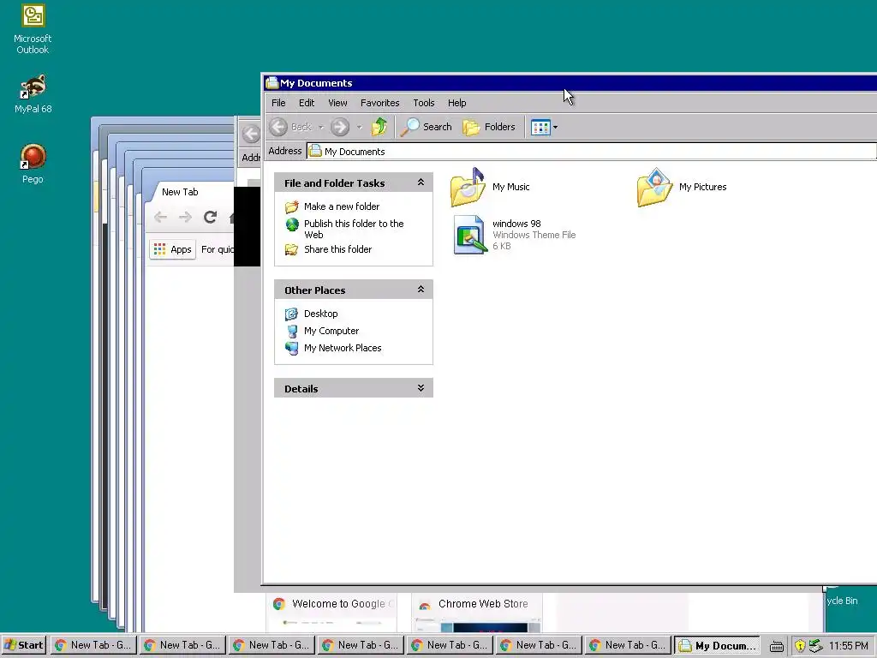Click the security shield tray icon
Screen dimensions: 877x658
click(801, 646)
